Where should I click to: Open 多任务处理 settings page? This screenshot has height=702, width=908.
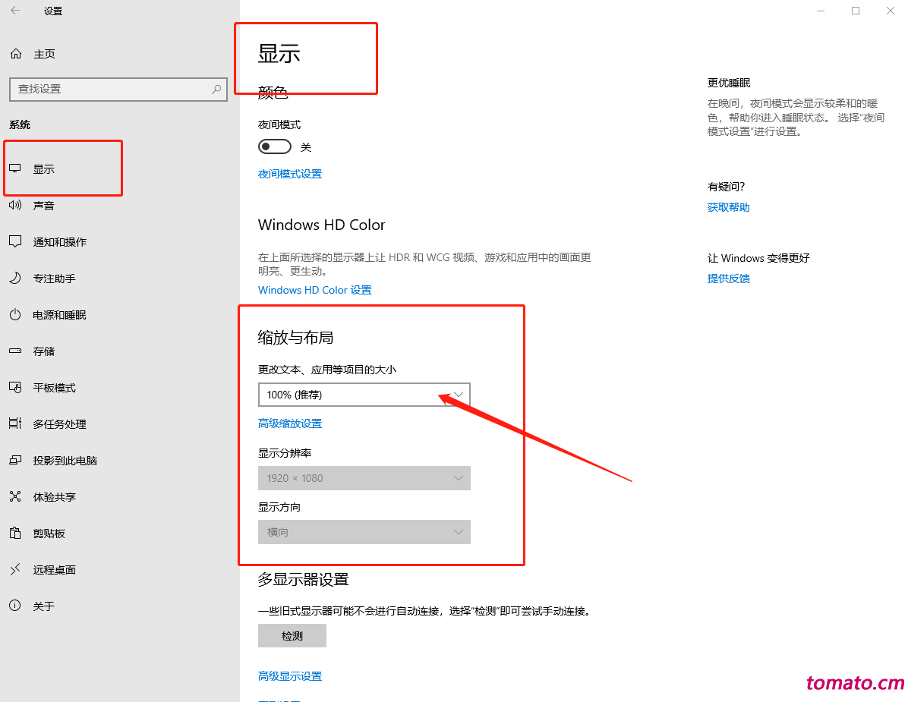(60, 424)
